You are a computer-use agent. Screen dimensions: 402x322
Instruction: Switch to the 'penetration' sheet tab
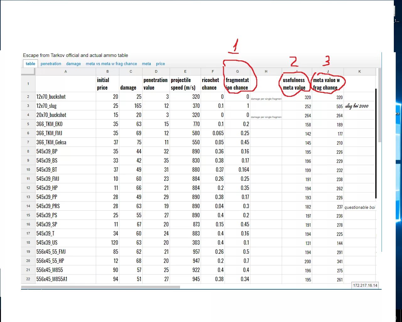(x=51, y=64)
